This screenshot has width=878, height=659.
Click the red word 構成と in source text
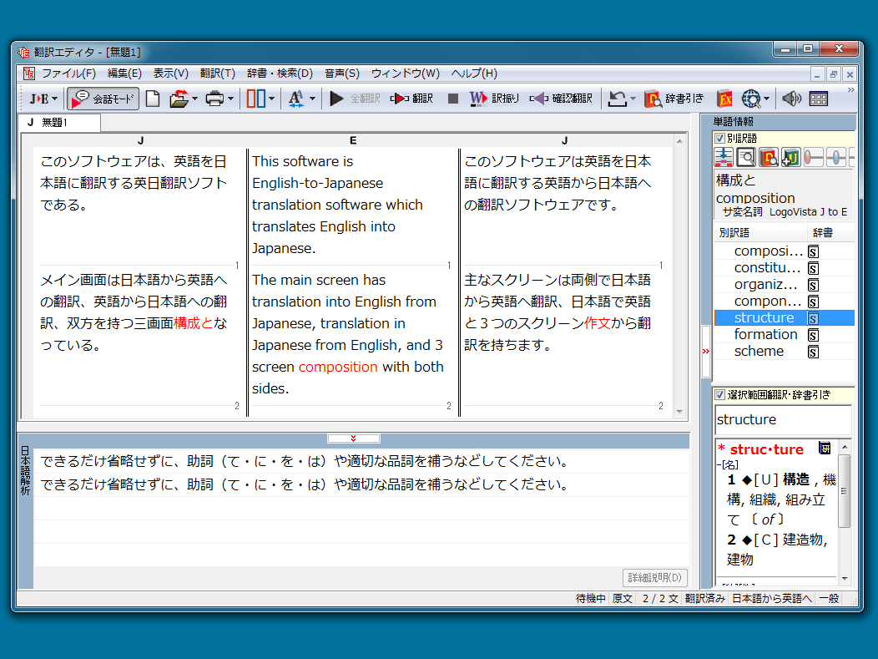tap(193, 323)
